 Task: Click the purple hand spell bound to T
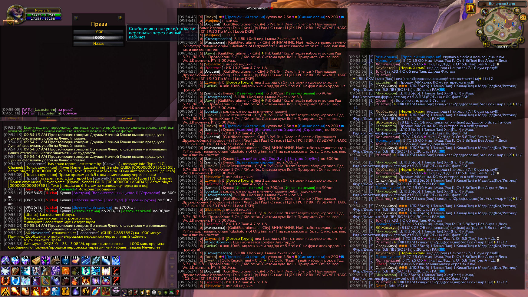tap(46, 260)
